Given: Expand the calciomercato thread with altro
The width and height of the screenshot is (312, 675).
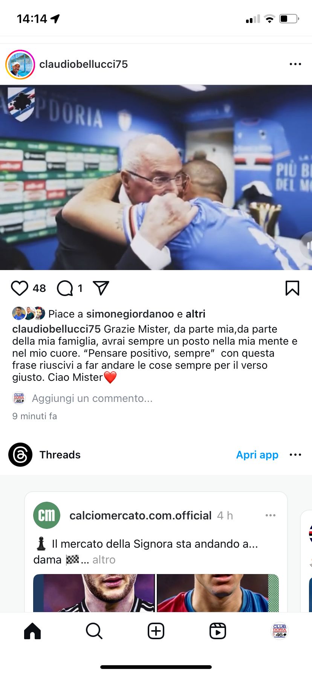Looking at the screenshot, I should tap(104, 560).
